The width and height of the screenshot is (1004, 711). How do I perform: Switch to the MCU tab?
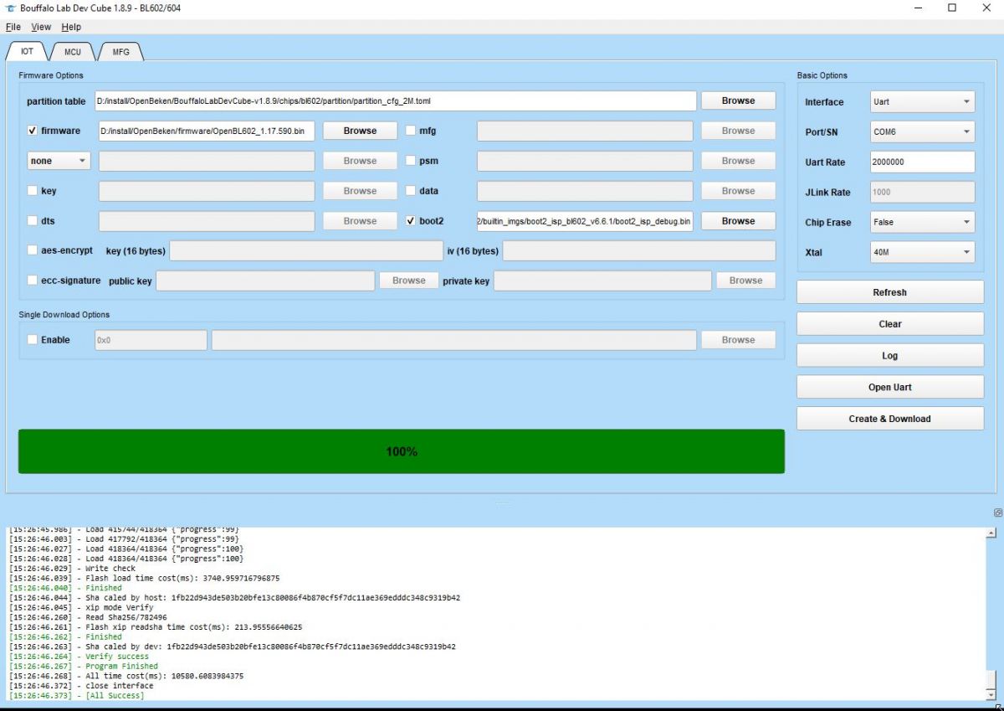coord(73,51)
